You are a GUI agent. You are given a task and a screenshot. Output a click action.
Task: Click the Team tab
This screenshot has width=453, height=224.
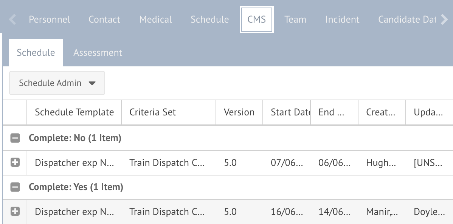click(x=295, y=20)
